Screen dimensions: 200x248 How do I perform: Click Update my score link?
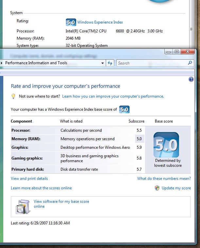[x=176, y=188]
